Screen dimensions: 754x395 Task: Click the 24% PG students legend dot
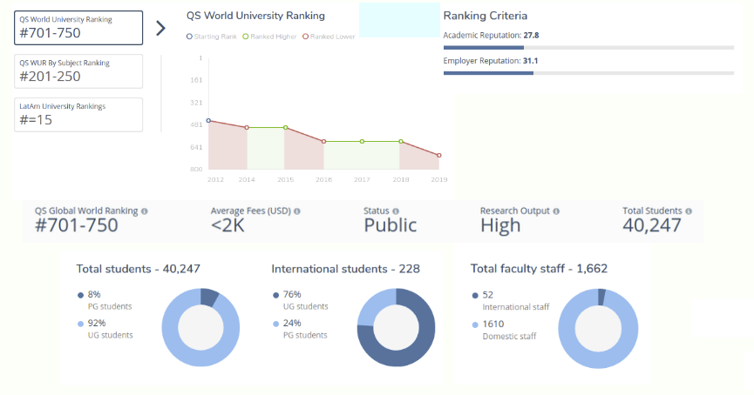pos(276,324)
